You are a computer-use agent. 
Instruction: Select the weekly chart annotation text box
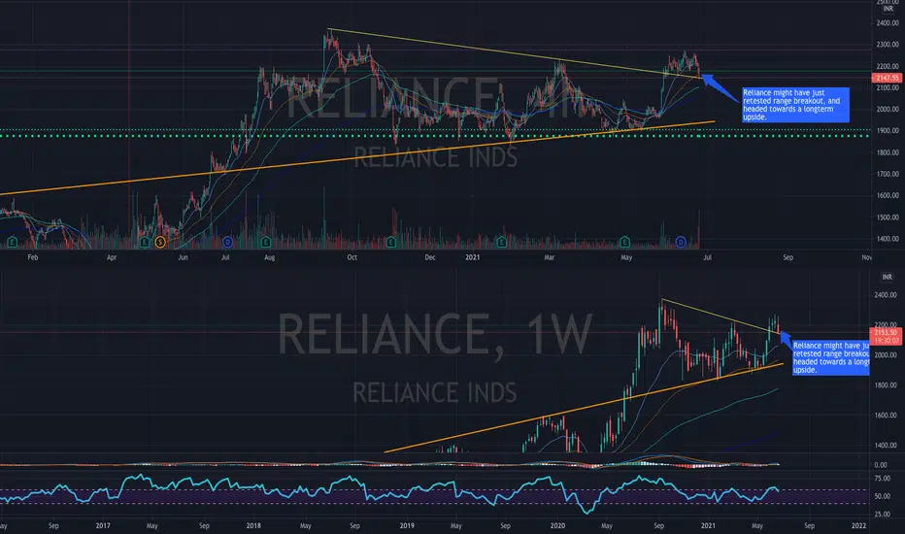pyautogui.click(x=830, y=358)
